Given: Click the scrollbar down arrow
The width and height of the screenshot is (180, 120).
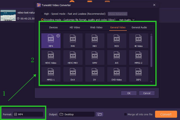Looking at the screenshot, I should click(151, 82).
